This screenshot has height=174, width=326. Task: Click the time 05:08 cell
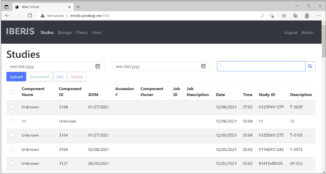248,121
